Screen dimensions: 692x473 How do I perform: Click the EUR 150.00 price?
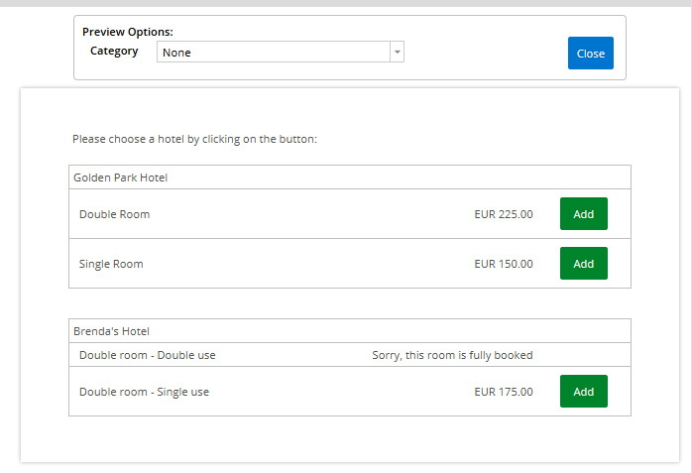click(503, 264)
